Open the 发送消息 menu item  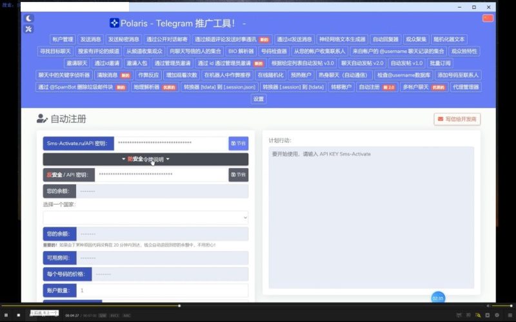point(90,39)
